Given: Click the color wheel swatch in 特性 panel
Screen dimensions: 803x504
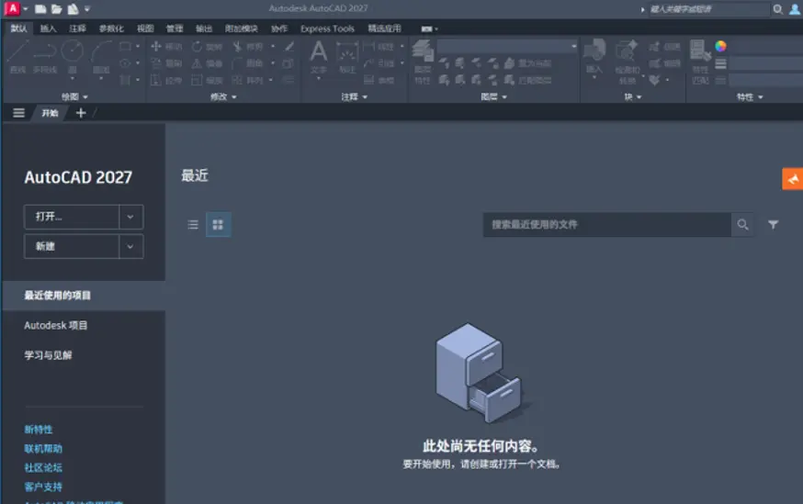Looking at the screenshot, I should pyautogui.click(x=720, y=46).
